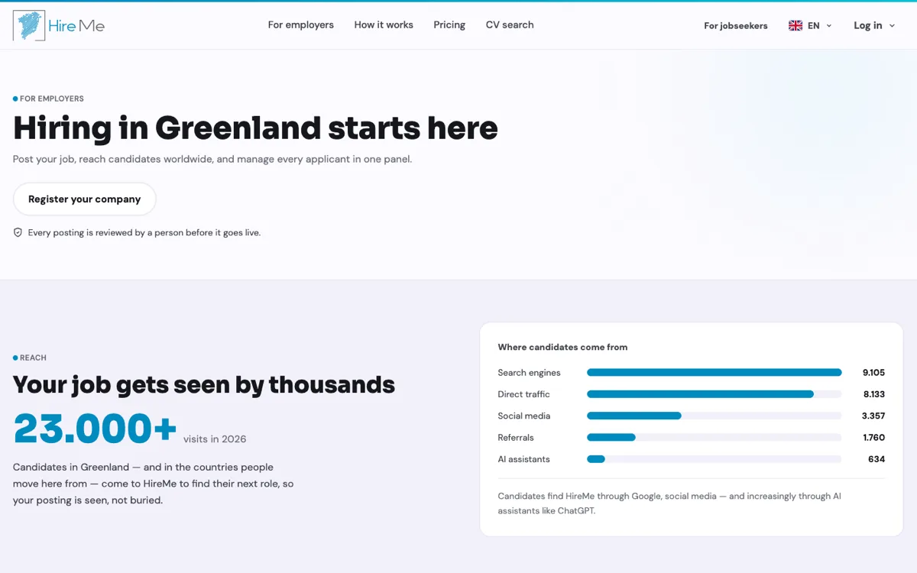917x573 pixels.
Task: Click the "634" AI assistants value
Action: [876, 459]
